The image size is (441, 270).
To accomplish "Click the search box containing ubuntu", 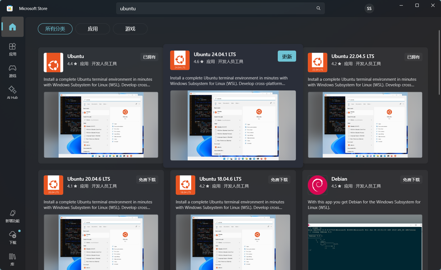I will [217, 9].
